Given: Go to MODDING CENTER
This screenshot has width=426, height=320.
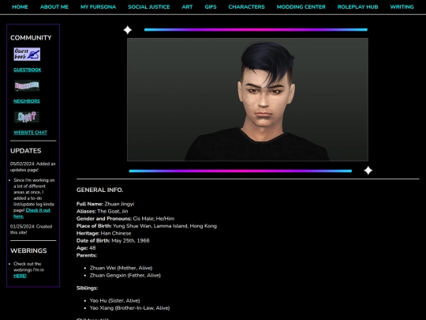Looking at the screenshot, I should (301, 7).
